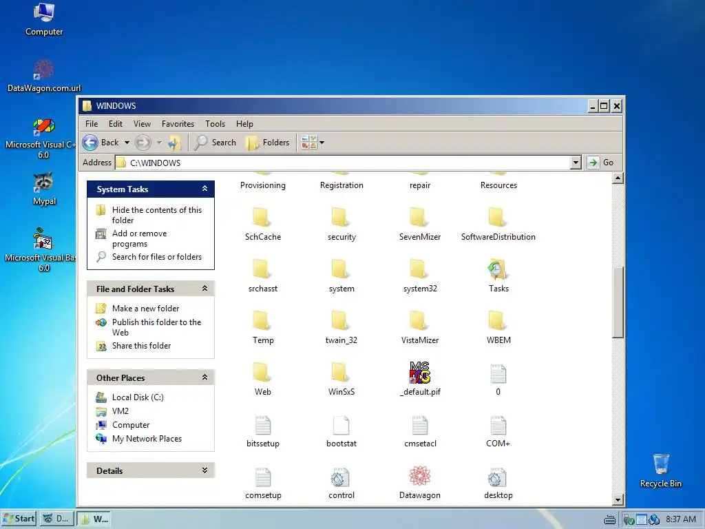Open the SevenMizer folder
Image resolution: width=705 pixels, height=529 pixels.
pyautogui.click(x=419, y=224)
